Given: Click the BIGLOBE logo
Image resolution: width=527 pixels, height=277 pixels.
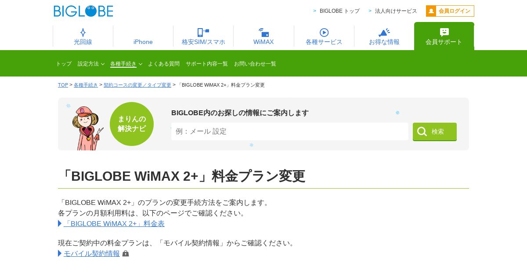Looking at the screenshot, I should tap(83, 11).
